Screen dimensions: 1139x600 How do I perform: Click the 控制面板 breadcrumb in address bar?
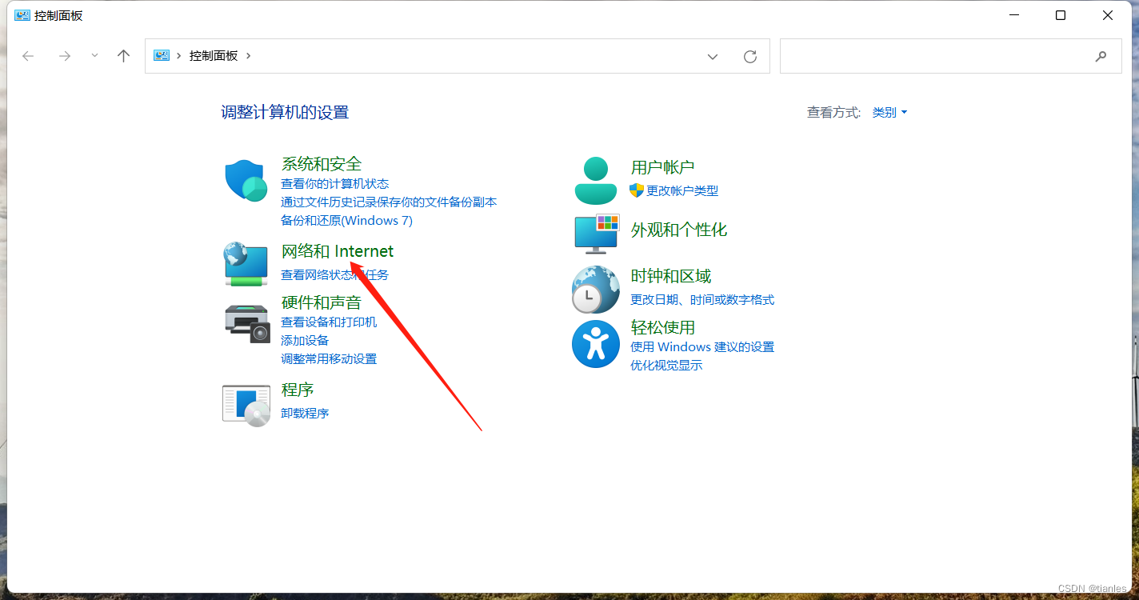tap(214, 55)
